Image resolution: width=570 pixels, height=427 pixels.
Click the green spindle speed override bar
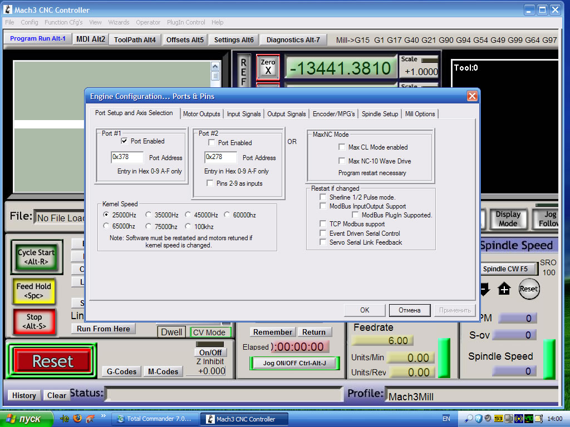[549, 359]
